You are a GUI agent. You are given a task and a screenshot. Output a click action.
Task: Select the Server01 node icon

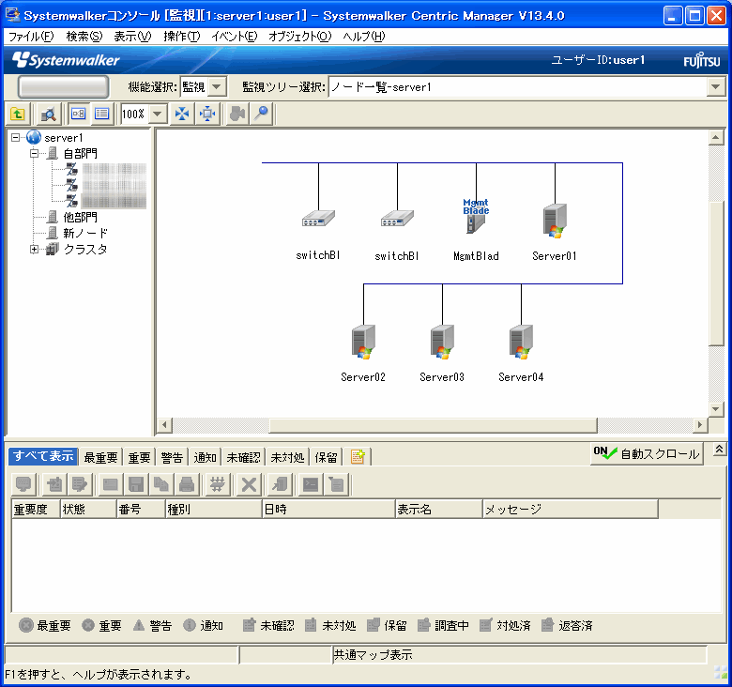click(555, 221)
